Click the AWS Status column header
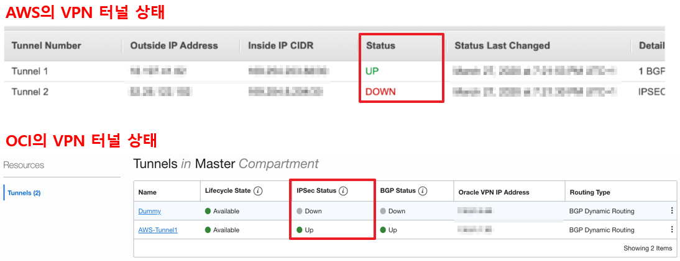The height and width of the screenshot is (261, 680). 381,45
